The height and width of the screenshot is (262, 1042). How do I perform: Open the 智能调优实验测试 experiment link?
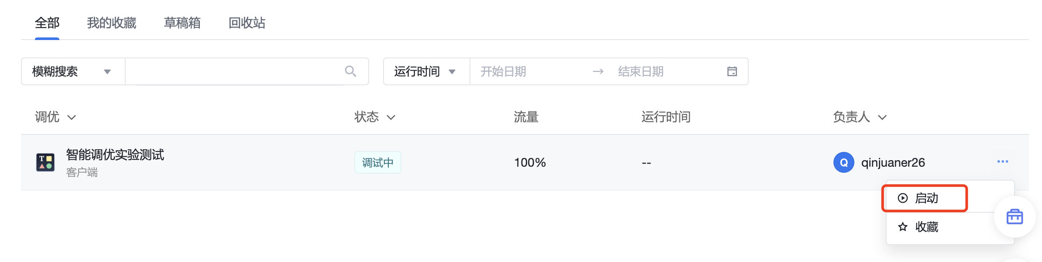[x=115, y=155]
